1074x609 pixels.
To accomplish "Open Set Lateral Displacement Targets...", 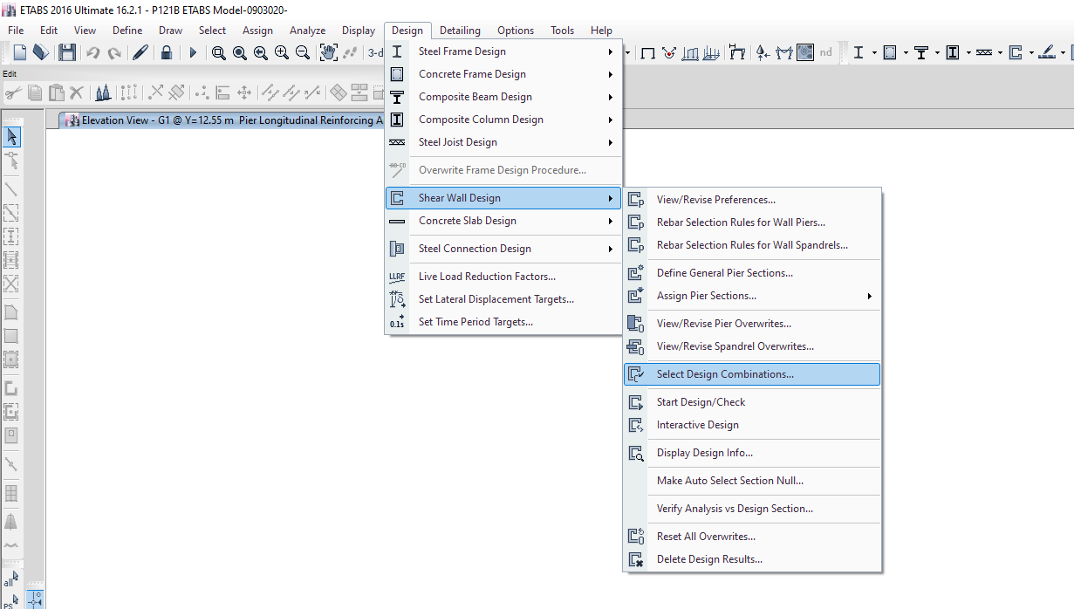I will pyautogui.click(x=503, y=299).
